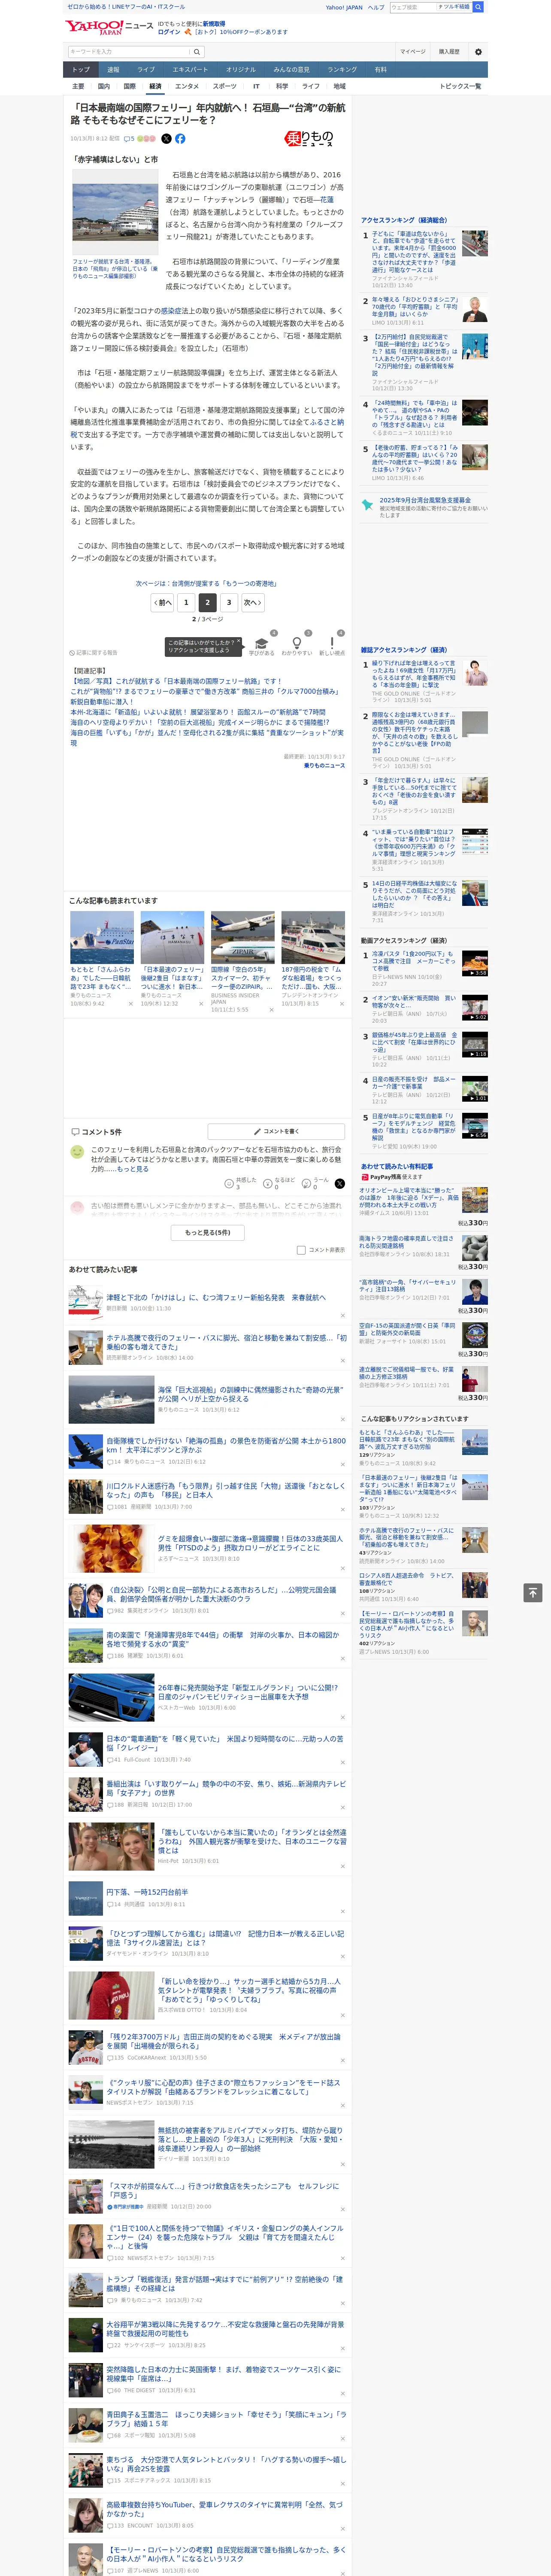The image size is (551, 2576).
Task: Share the article on X
Action: coord(166,139)
